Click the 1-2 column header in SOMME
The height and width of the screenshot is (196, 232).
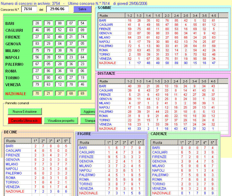[x=130, y=16]
